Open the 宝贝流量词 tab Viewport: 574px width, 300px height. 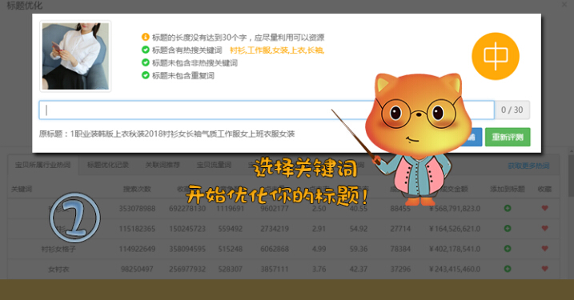tap(215, 165)
